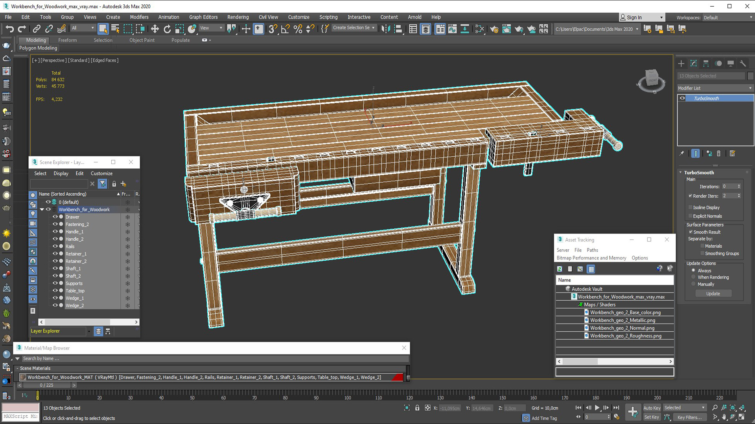755x424 pixels.
Task: Click the Set Key button
Action: tap(652, 417)
